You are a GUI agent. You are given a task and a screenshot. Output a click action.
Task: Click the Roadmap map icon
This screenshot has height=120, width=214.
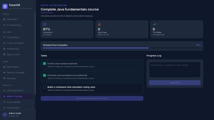tap(4, 78)
